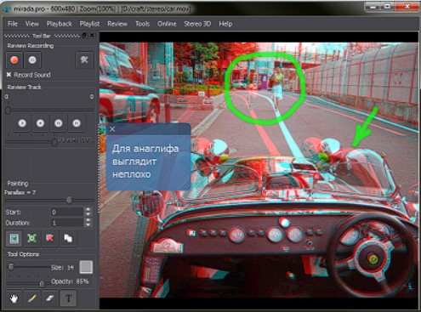Open the Playback menu
421x312 pixels.
[60, 24]
